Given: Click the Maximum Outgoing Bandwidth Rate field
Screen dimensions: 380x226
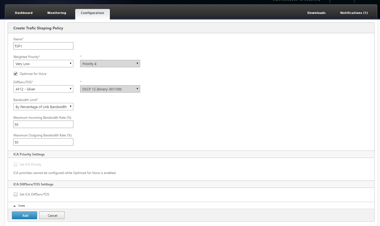Looking at the screenshot, I should [x=43, y=142].
